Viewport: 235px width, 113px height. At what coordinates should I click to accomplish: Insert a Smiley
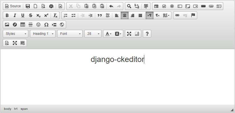tap(38, 25)
